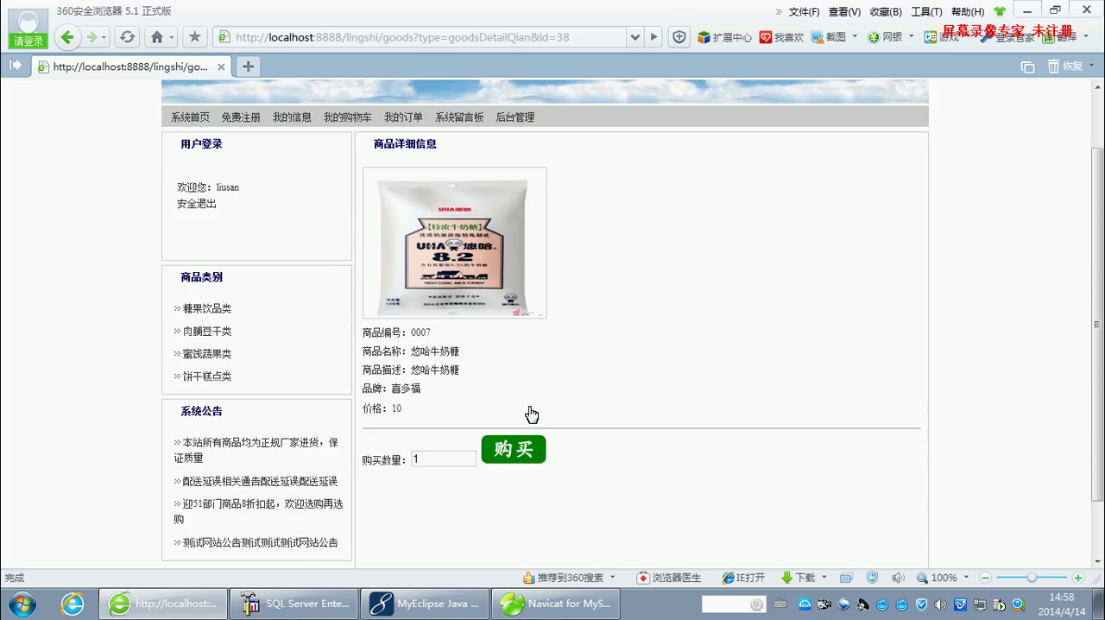Expand the forward history dropdown arrow

(x=104, y=37)
